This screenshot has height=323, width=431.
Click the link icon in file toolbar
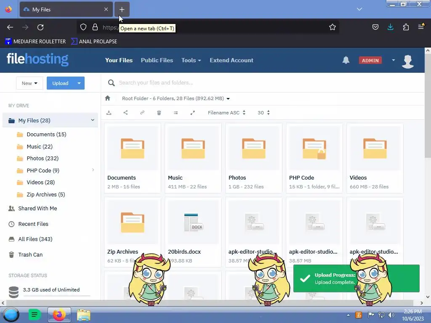tap(142, 113)
